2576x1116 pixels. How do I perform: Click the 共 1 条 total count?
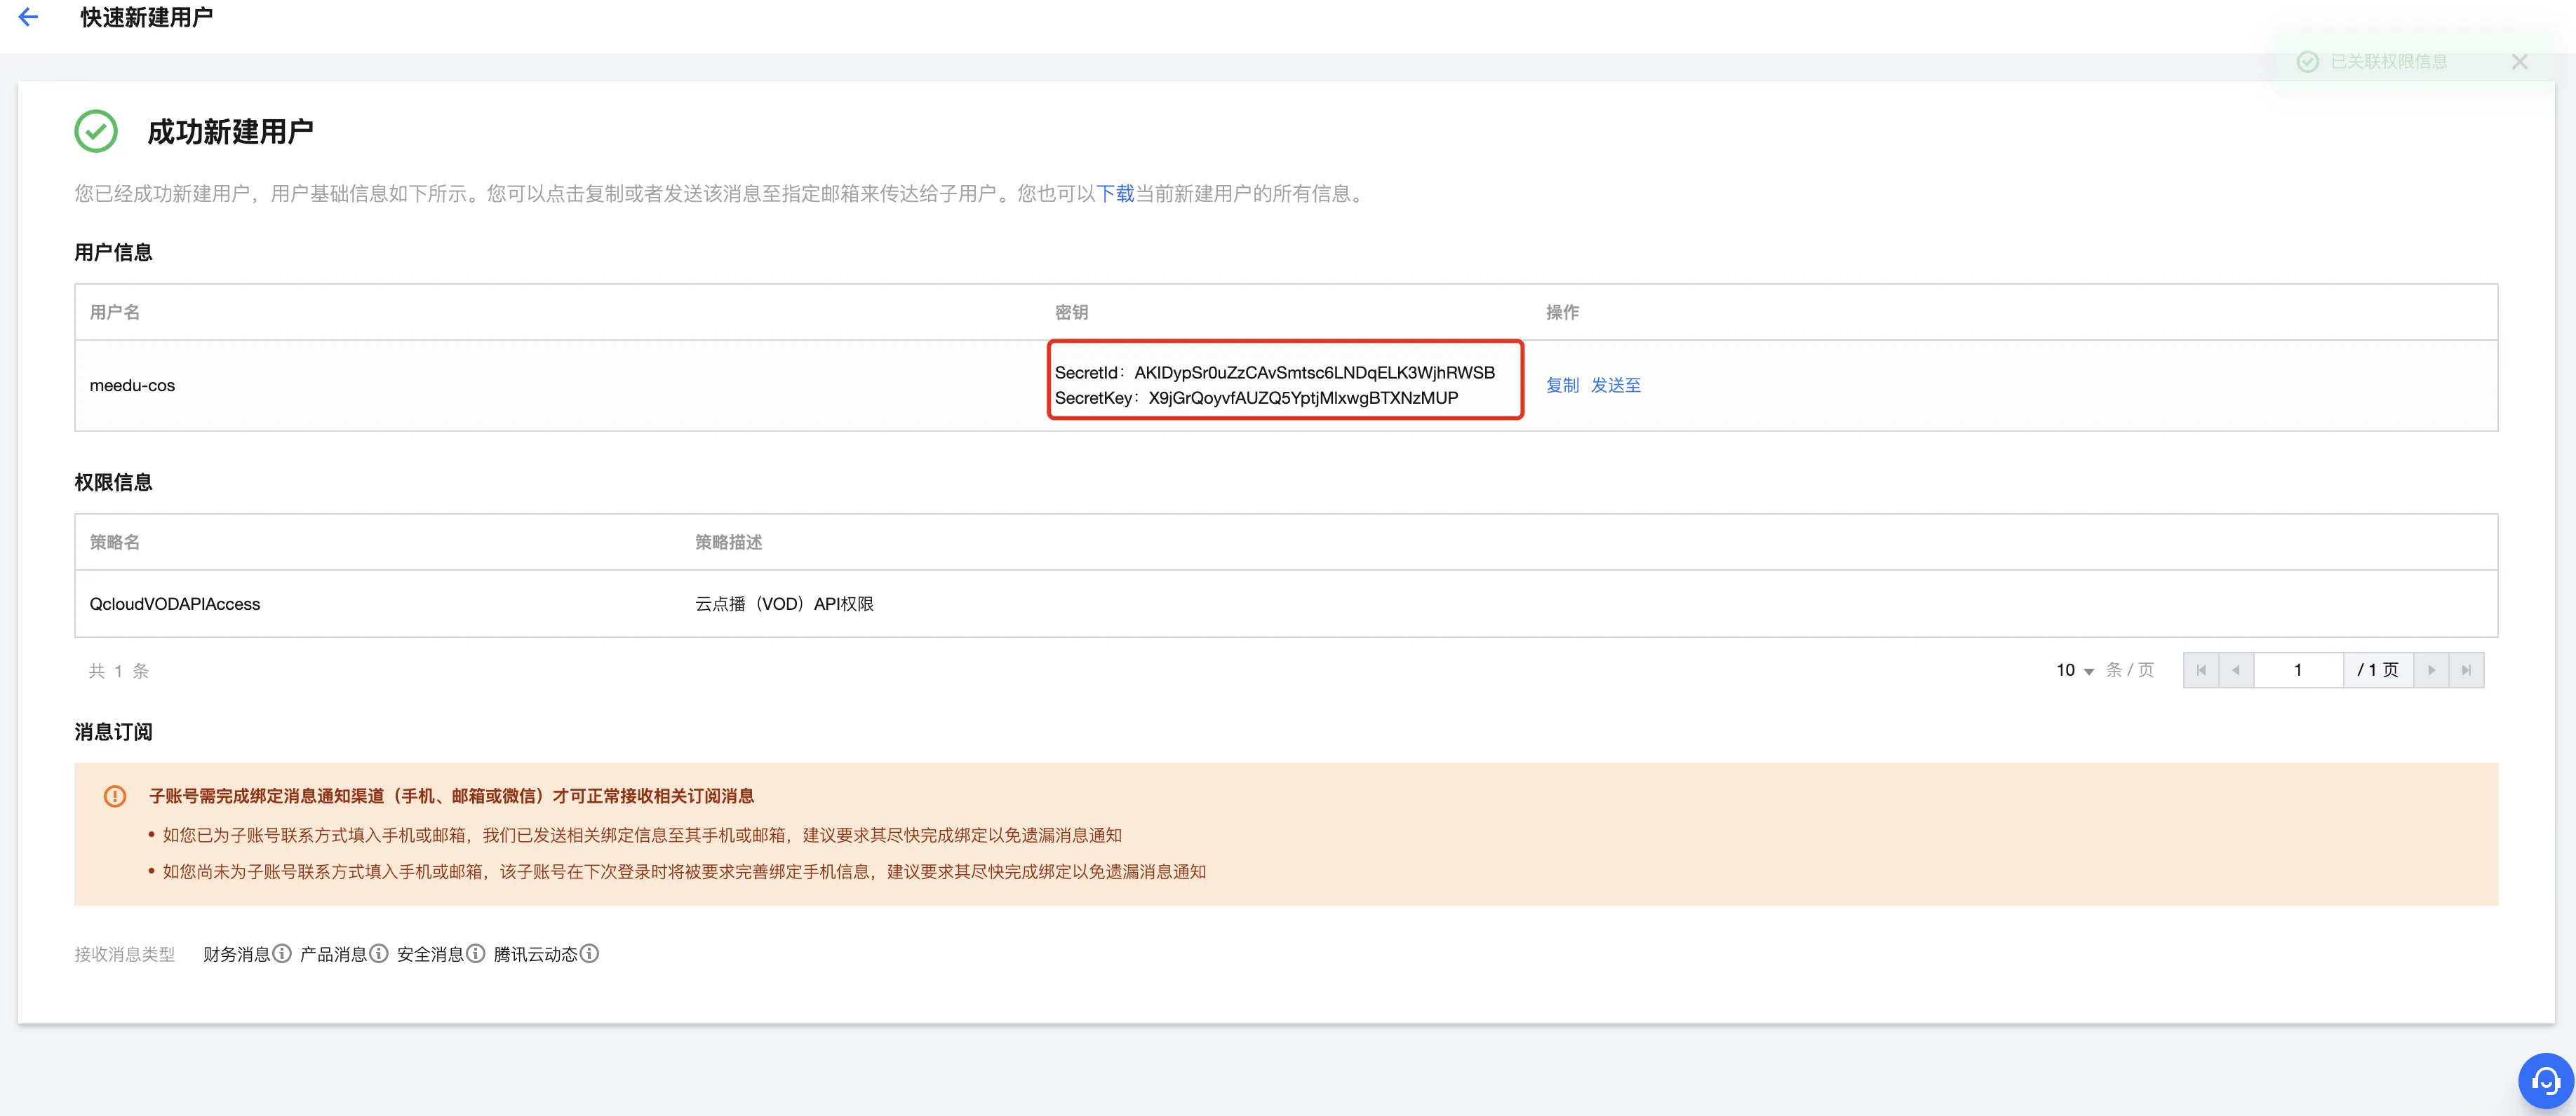[119, 672]
